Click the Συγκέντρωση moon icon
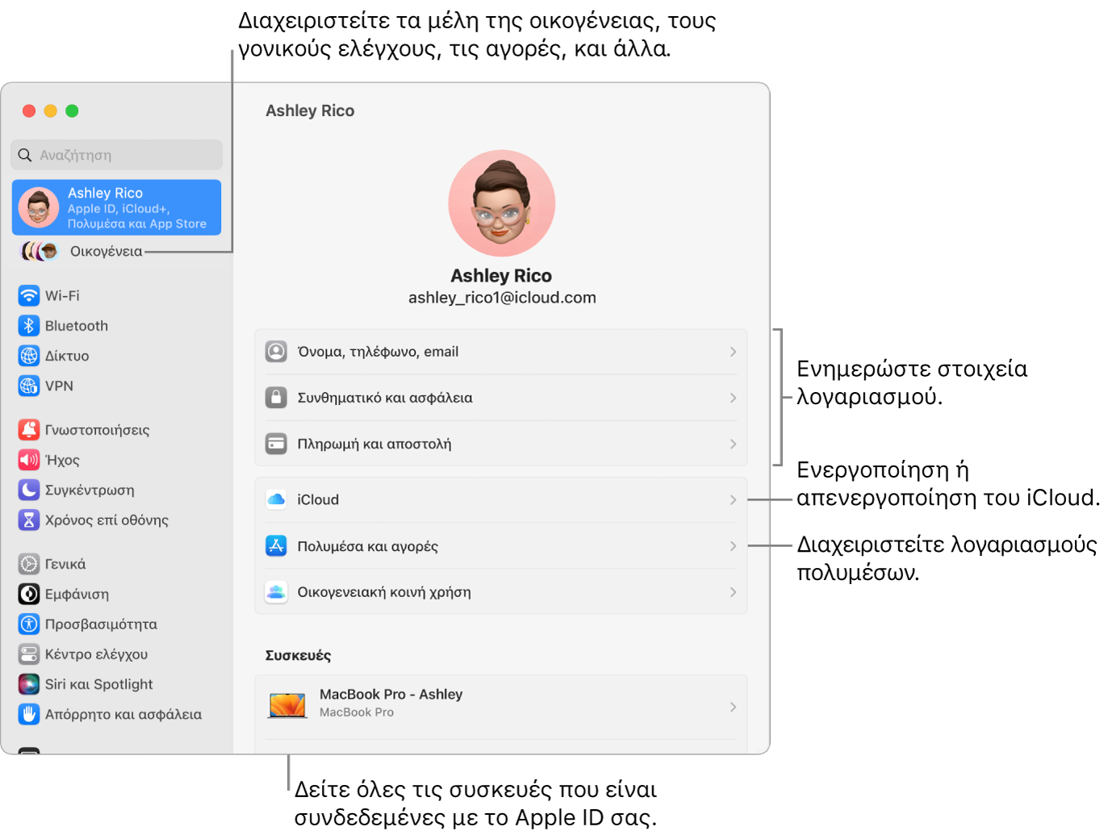The image size is (1108, 835). coord(29,490)
